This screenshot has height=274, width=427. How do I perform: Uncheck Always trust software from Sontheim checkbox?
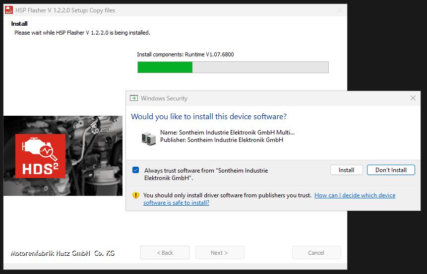(x=135, y=170)
